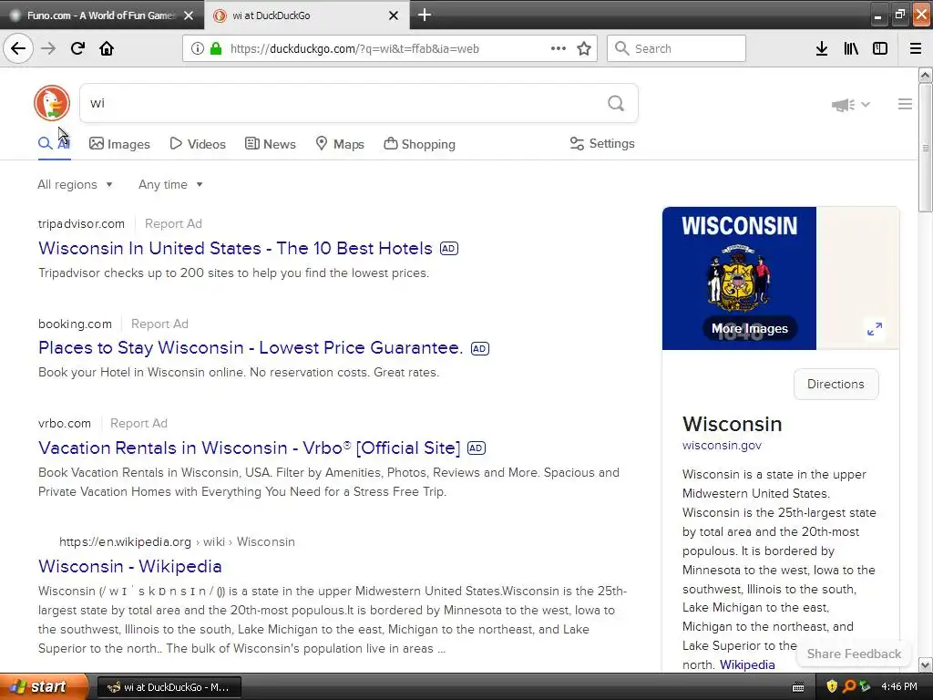Click the page scrollbar down arrow
This screenshot has width=933, height=700.
click(926, 664)
